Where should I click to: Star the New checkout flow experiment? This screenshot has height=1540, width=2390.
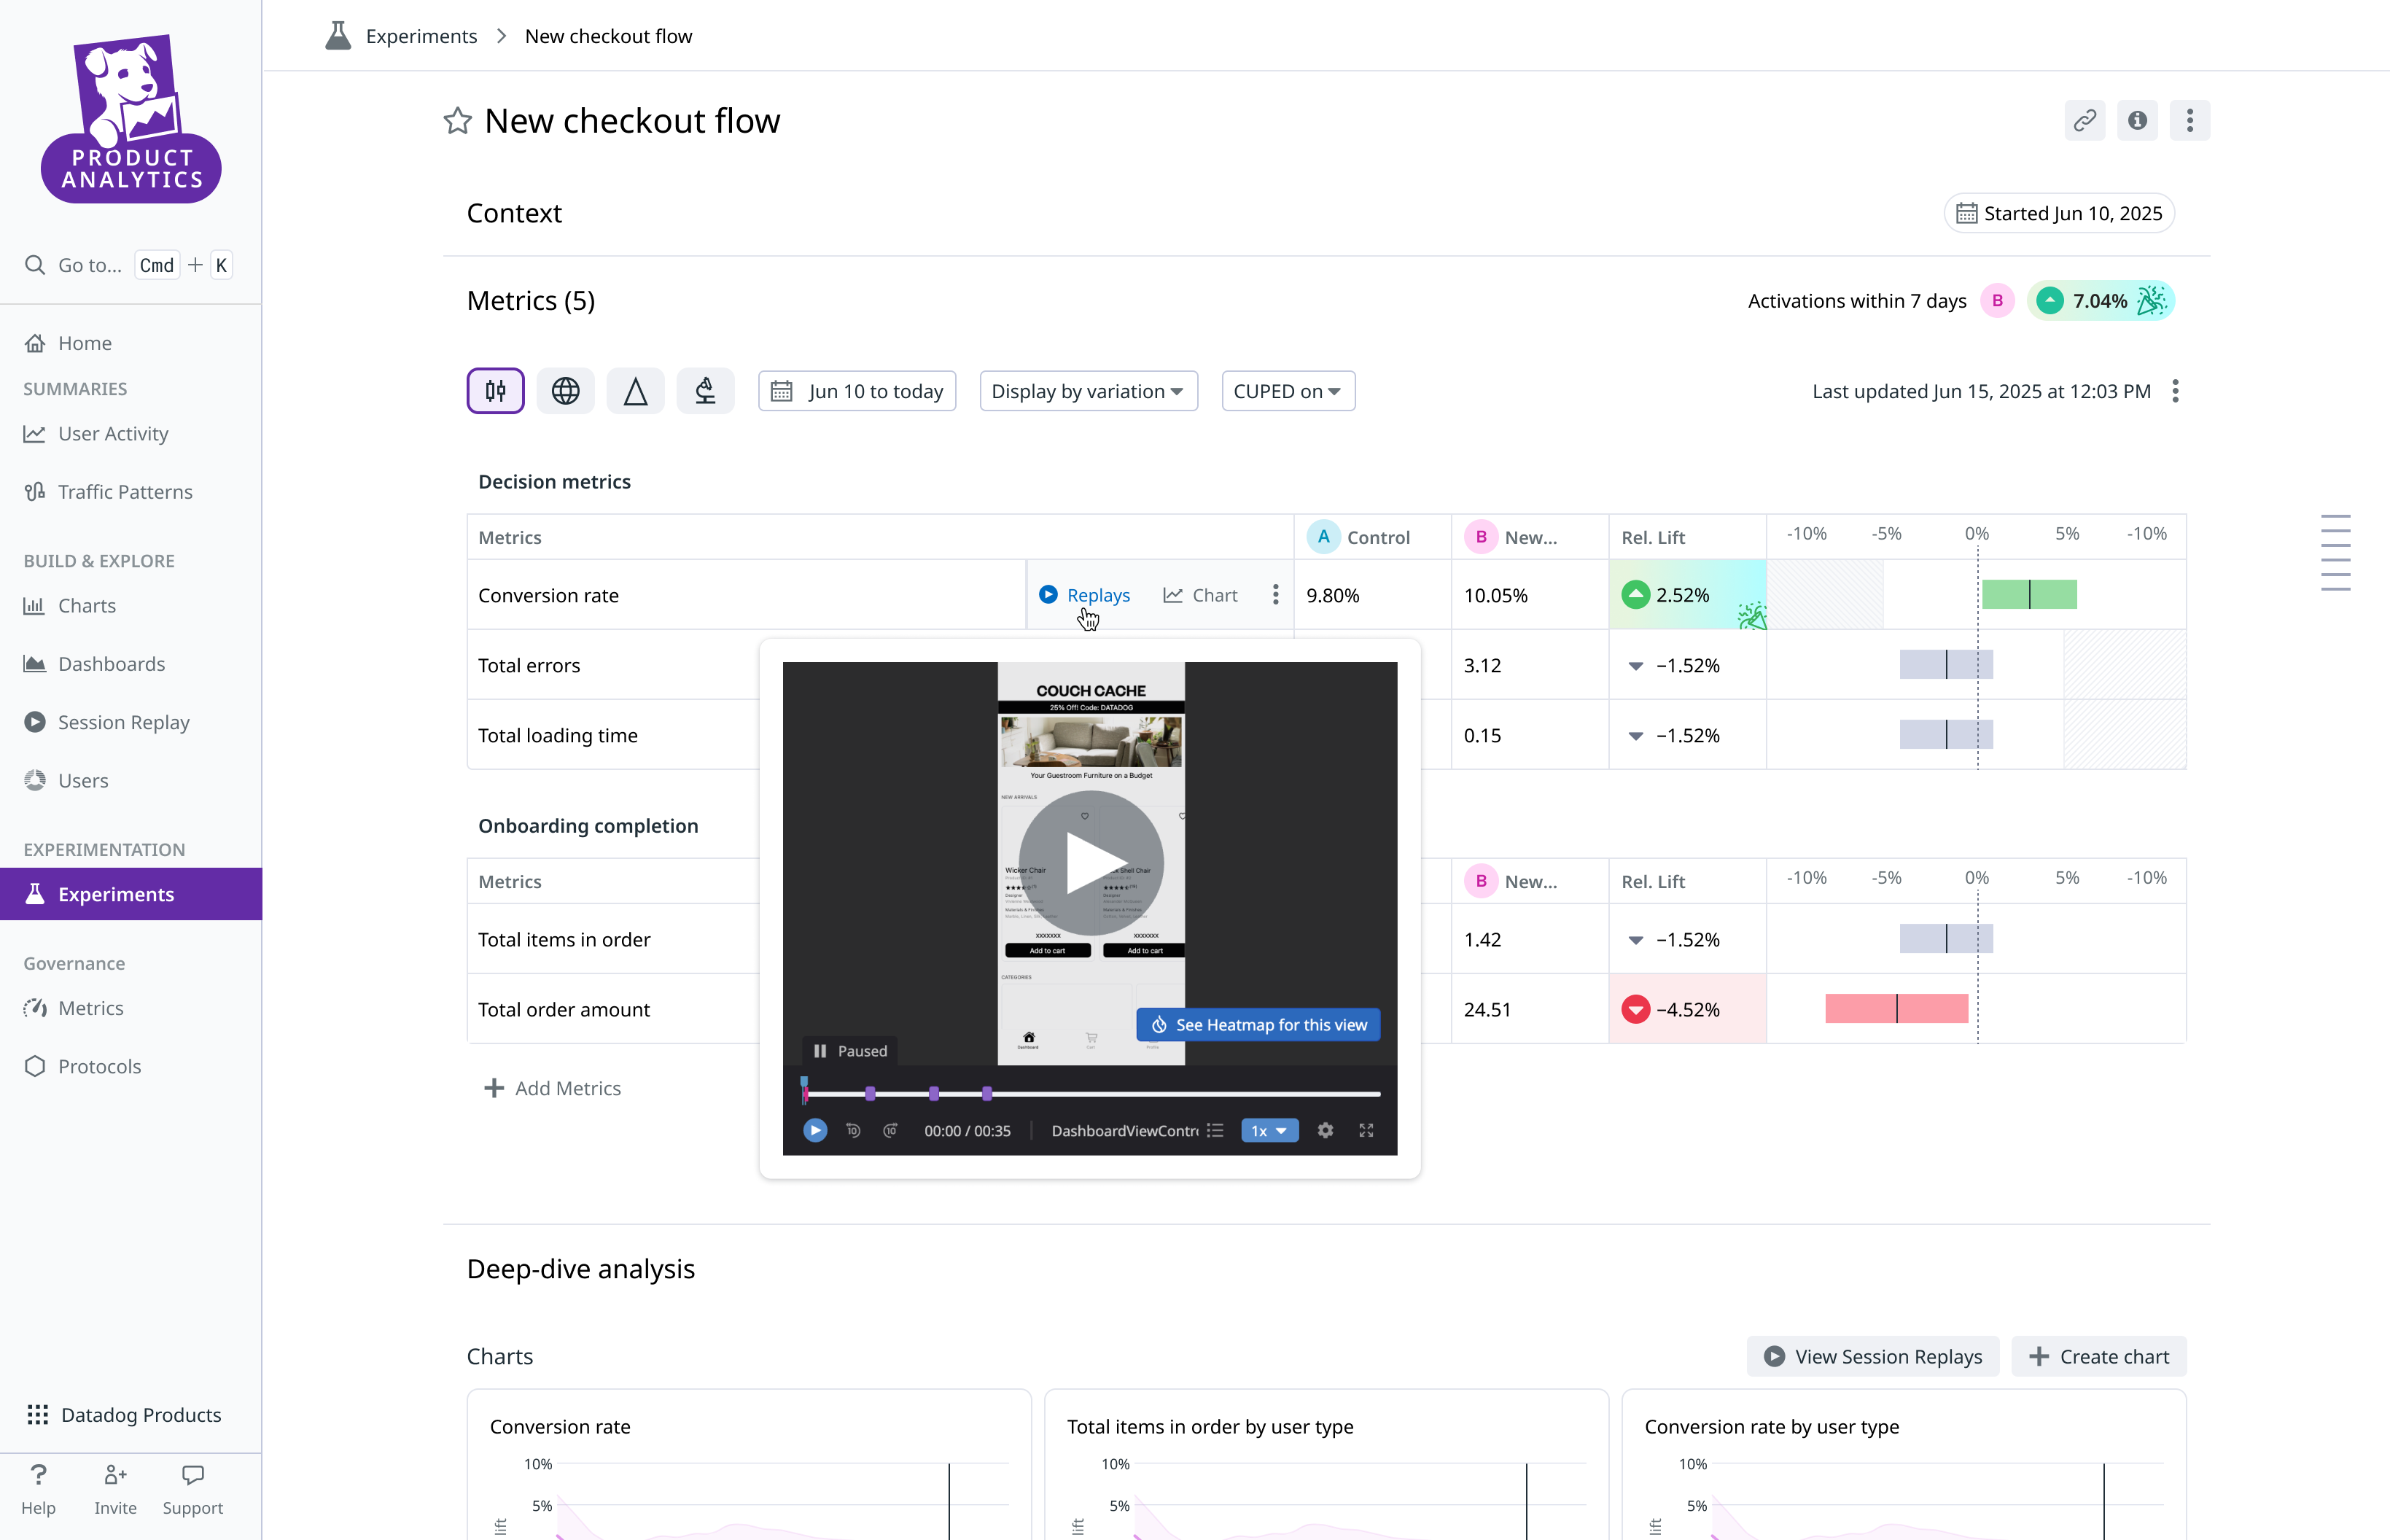click(457, 121)
